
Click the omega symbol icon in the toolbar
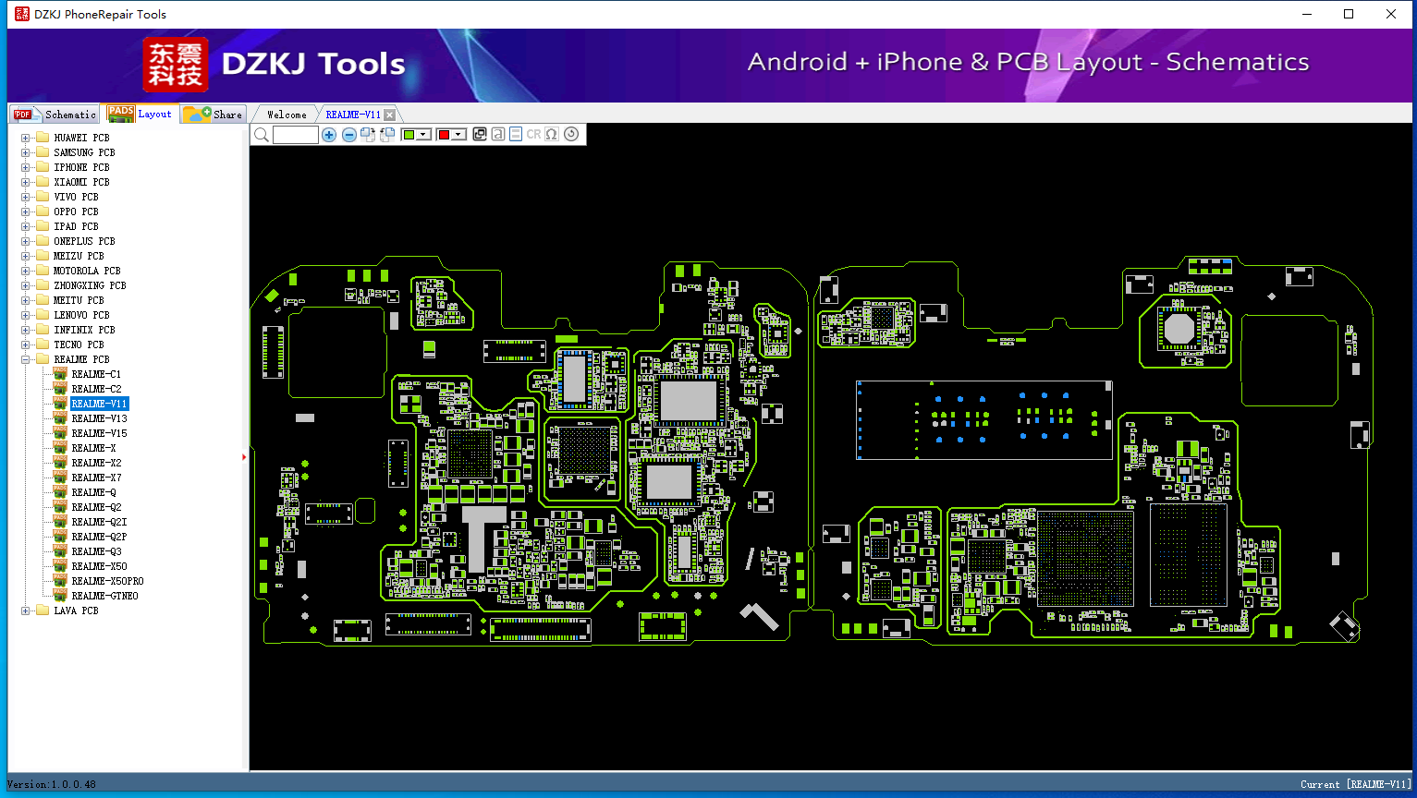(x=552, y=135)
